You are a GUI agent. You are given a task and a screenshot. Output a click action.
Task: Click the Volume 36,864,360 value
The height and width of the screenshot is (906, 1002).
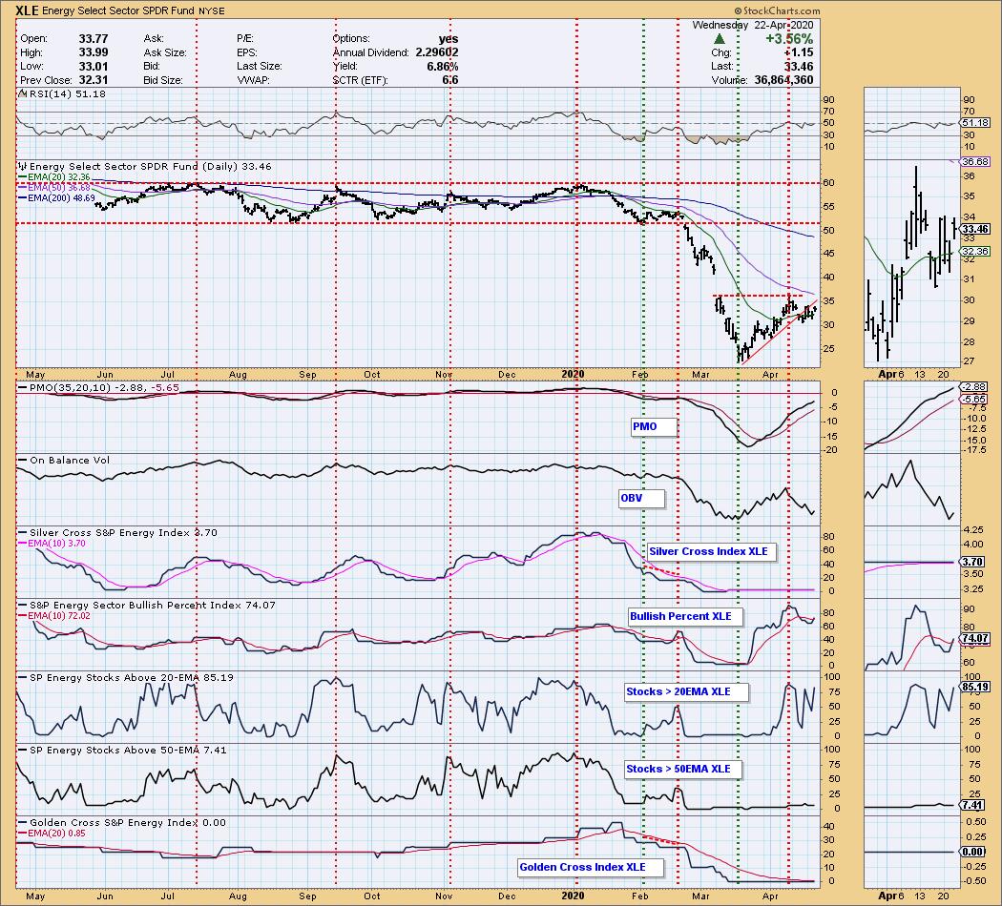click(x=783, y=80)
